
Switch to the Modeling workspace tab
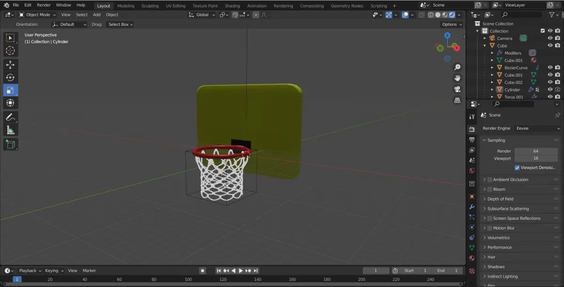point(125,6)
